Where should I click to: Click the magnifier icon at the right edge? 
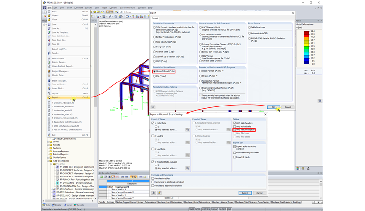pyautogui.click(x=320, y=101)
